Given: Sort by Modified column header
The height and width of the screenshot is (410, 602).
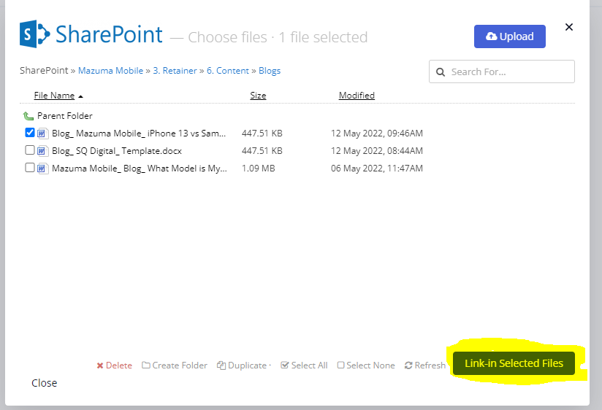Looking at the screenshot, I should click(357, 95).
